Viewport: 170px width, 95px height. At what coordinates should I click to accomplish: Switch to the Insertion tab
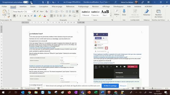pyautogui.click(x=23, y=7)
